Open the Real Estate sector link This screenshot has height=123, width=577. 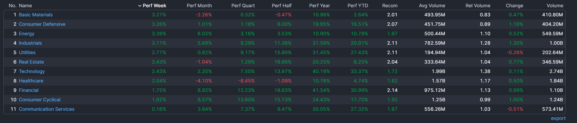coord(31,62)
